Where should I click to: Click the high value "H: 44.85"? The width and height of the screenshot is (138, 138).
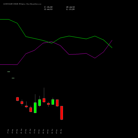point(70,7)
